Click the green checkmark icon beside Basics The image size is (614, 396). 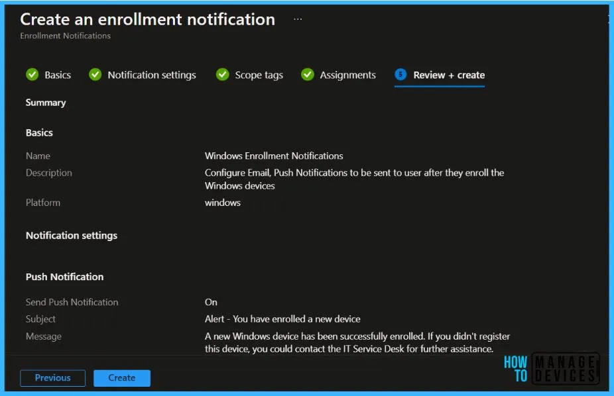(32, 75)
